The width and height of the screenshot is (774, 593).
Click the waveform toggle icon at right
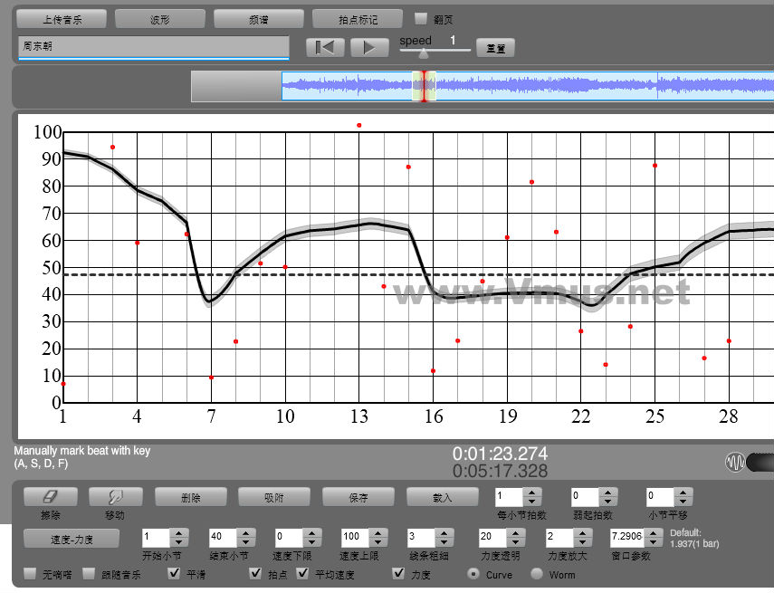pyautogui.click(x=735, y=463)
